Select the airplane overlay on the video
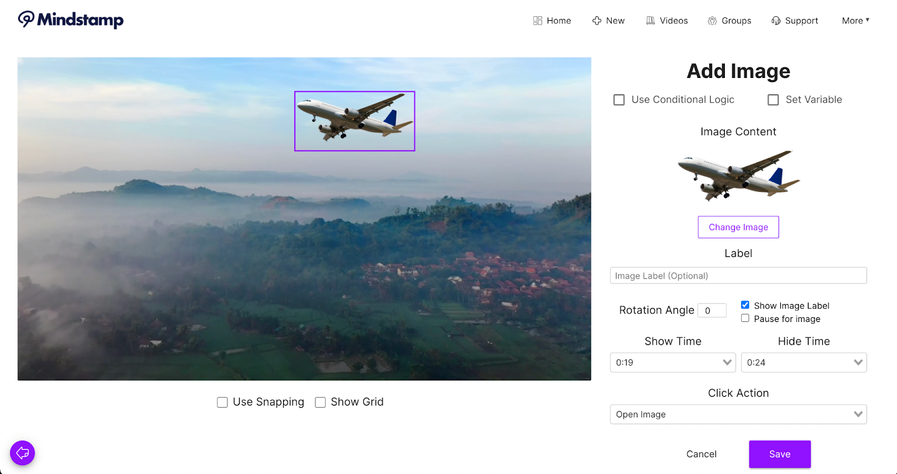 click(354, 121)
